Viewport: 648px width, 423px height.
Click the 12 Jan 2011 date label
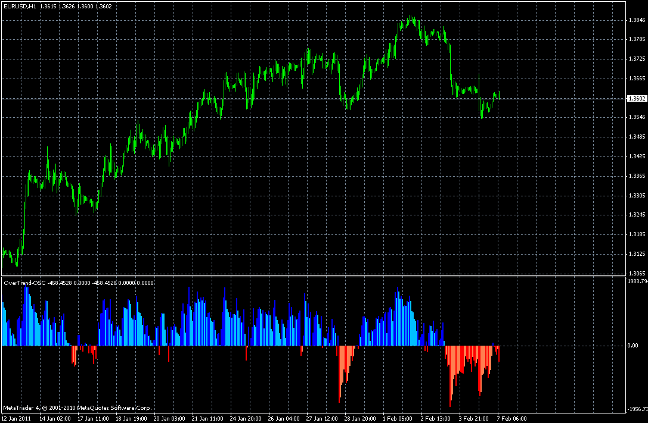coord(15,418)
